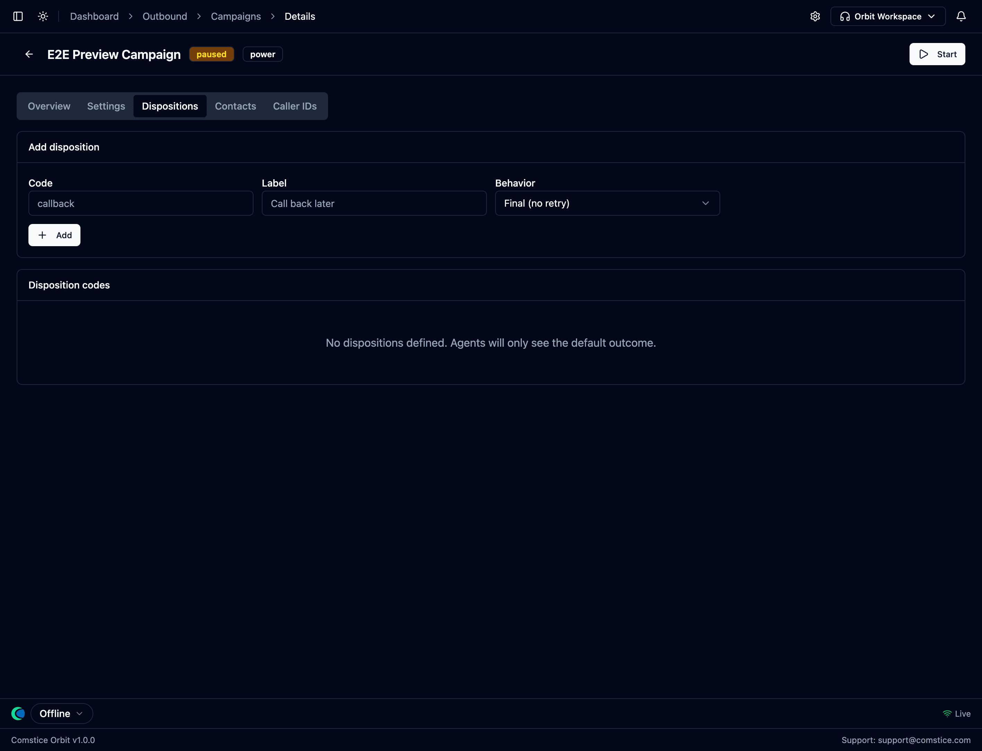Focus the Label input field

pos(374,204)
